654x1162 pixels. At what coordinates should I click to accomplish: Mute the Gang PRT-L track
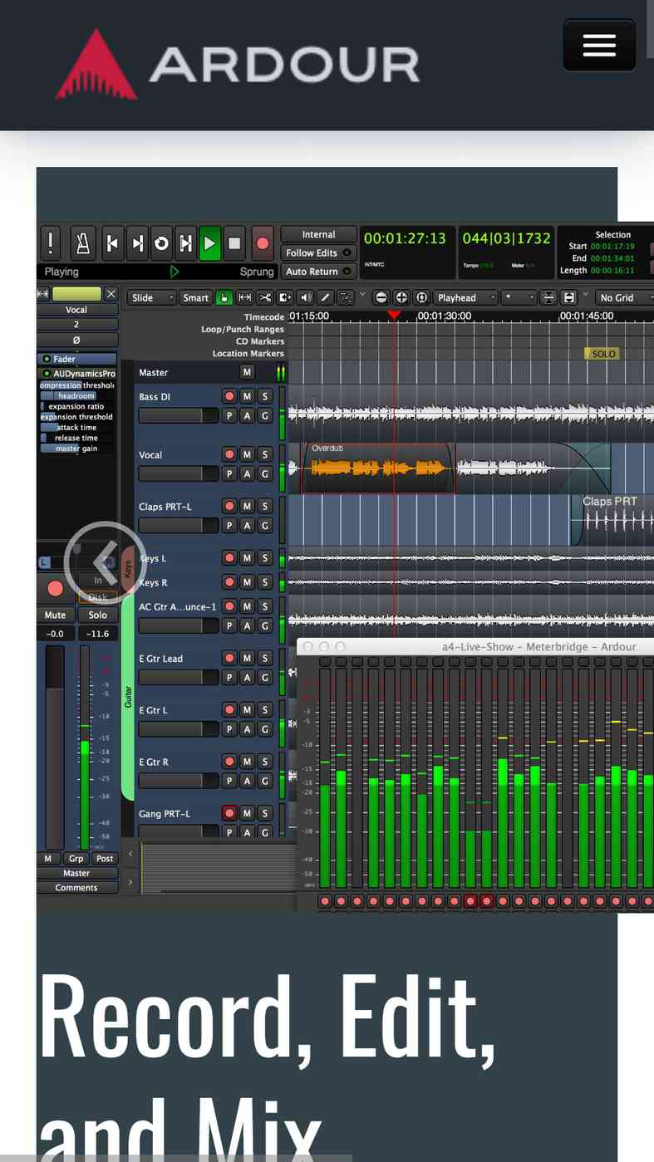(247, 813)
